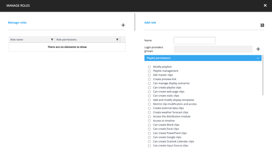Tick Can create Word clips
272x153 pixels.
tap(149, 125)
